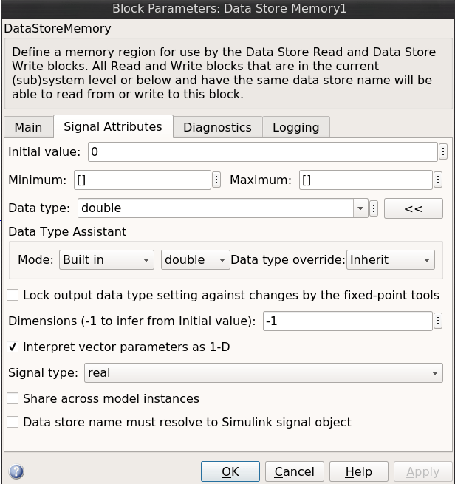Screen dimensions: 455x484
Task: Open the Mode dropdown showing Built in
Action: pyautogui.click(x=106, y=259)
